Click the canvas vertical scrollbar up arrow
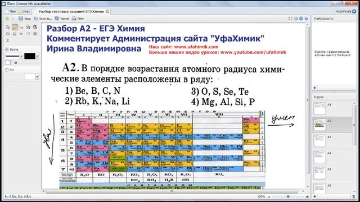 tap(308, 24)
